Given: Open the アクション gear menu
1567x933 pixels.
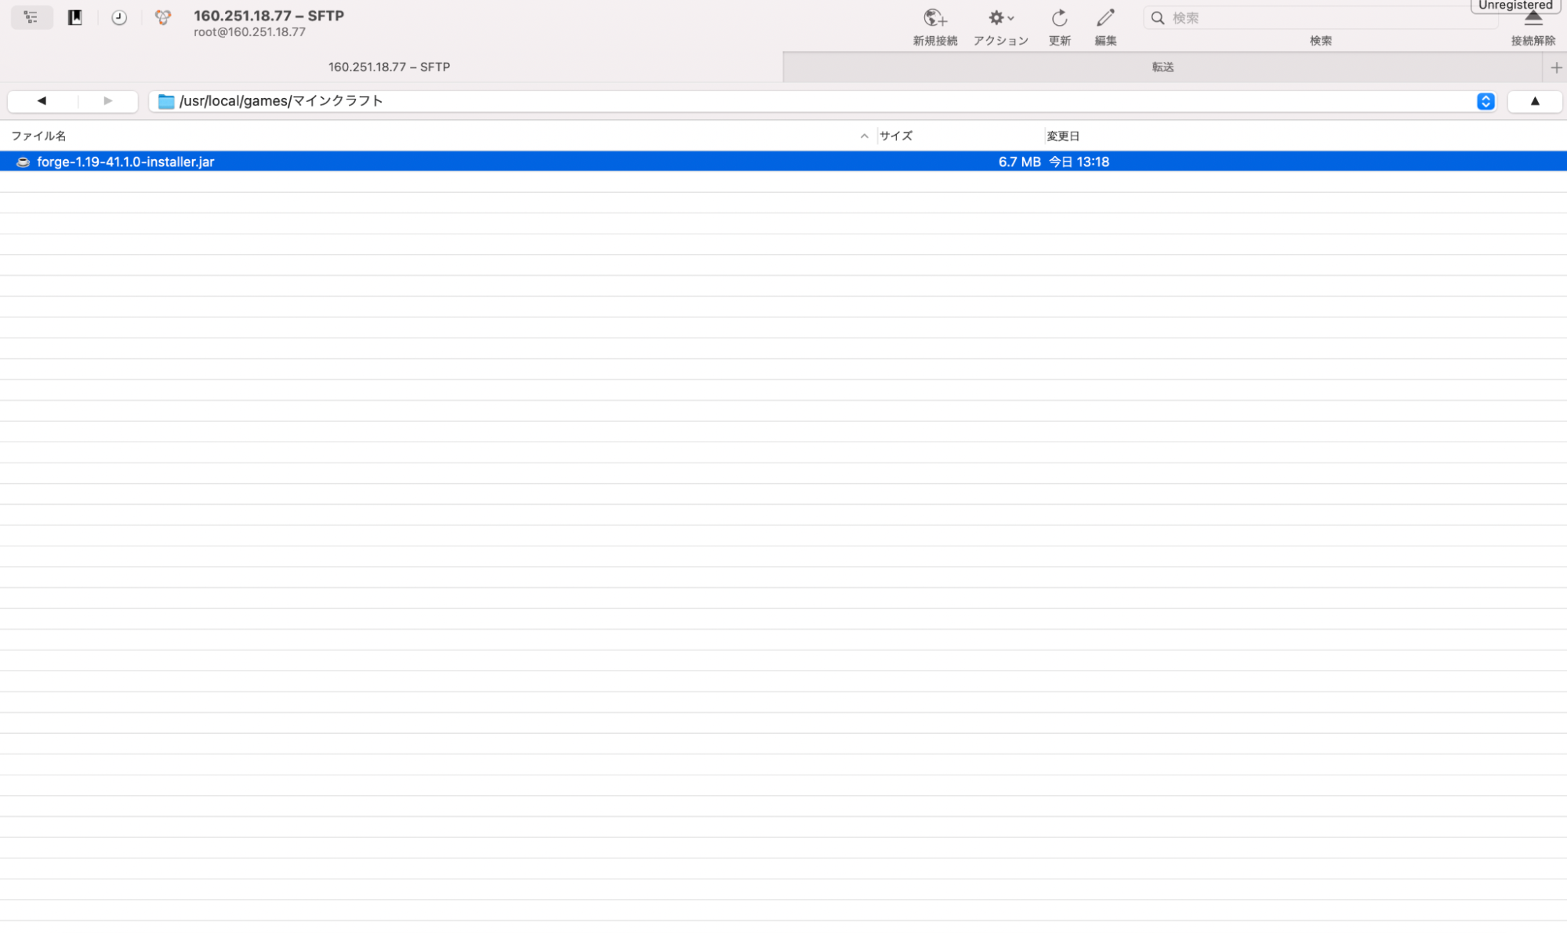Looking at the screenshot, I should click(1001, 18).
